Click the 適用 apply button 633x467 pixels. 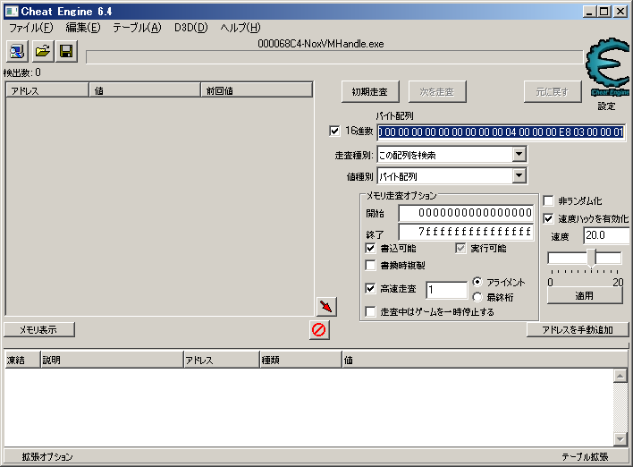(585, 296)
